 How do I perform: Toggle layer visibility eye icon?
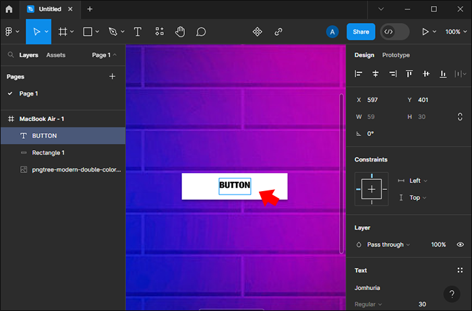[x=461, y=244]
